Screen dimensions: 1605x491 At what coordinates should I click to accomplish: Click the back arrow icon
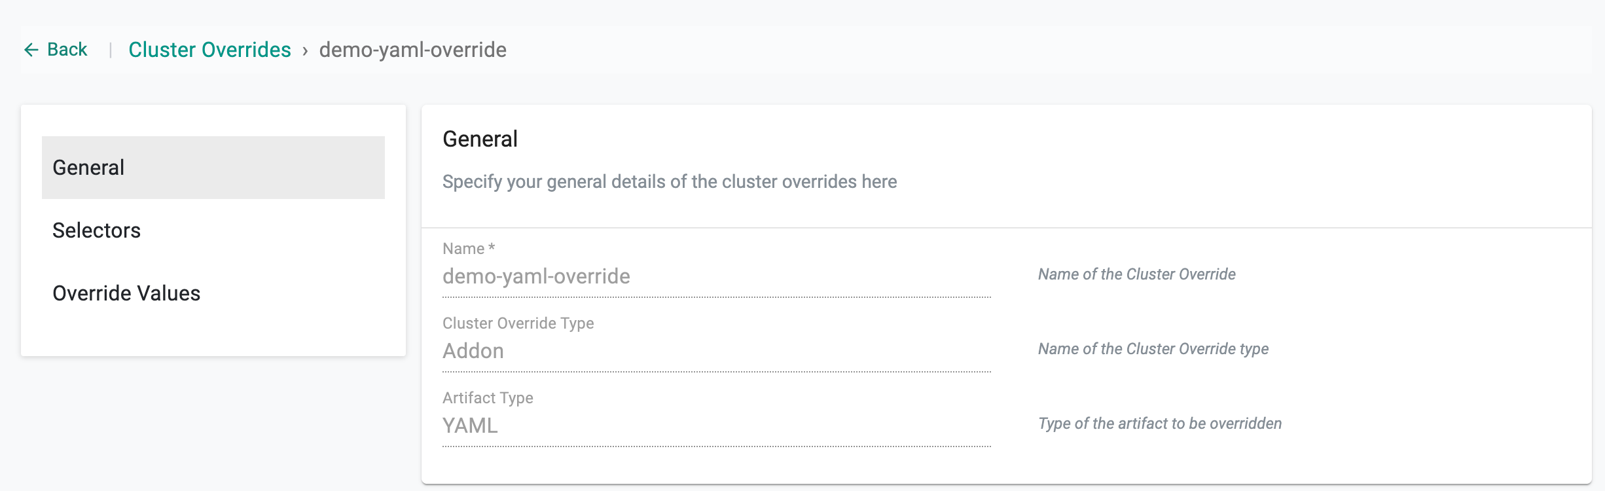tap(31, 50)
